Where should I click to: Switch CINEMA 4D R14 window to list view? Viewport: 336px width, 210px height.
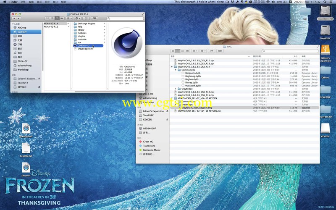pos(52,18)
